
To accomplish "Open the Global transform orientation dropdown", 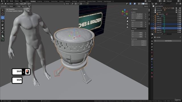I will tap(67, 4).
